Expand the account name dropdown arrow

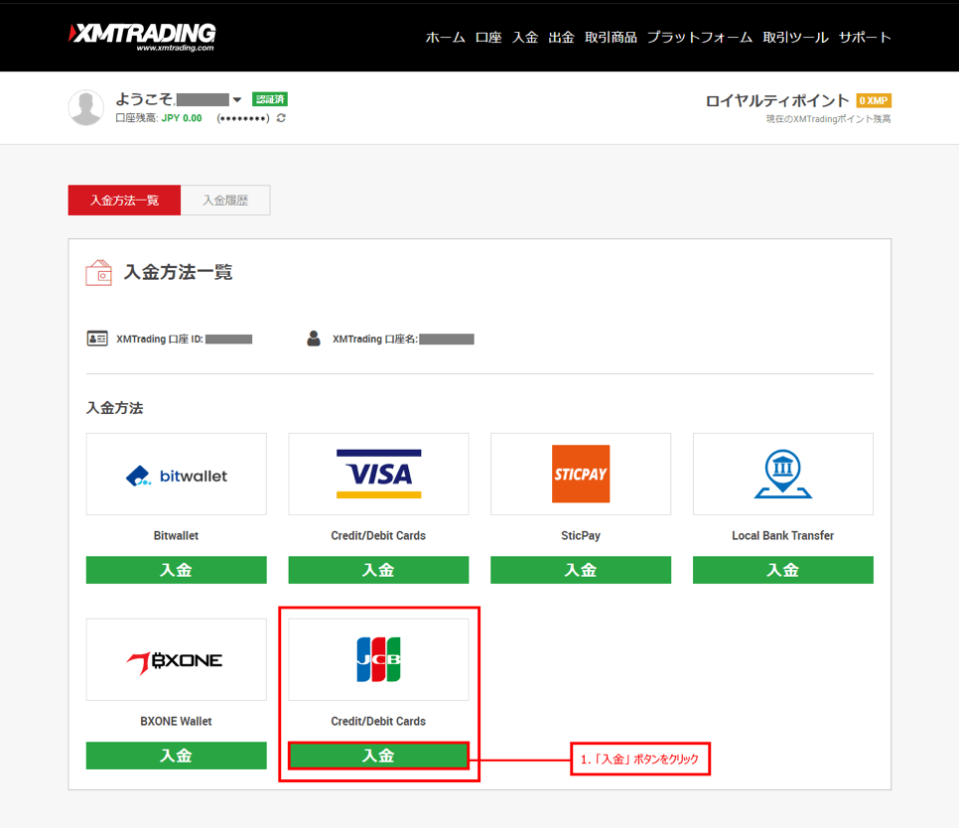tap(237, 100)
